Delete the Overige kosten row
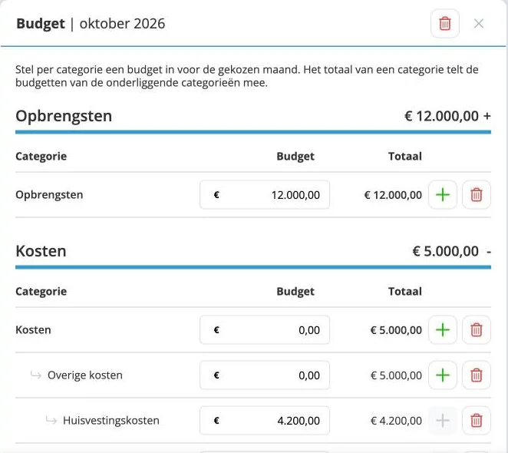The height and width of the screenshot is (453, 508). coord(476,375)
